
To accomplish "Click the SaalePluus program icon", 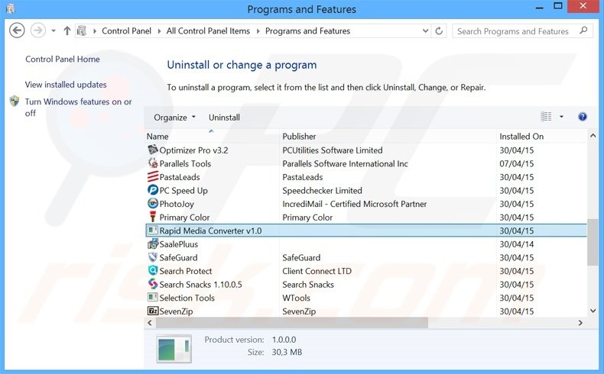I will [153, 243].
